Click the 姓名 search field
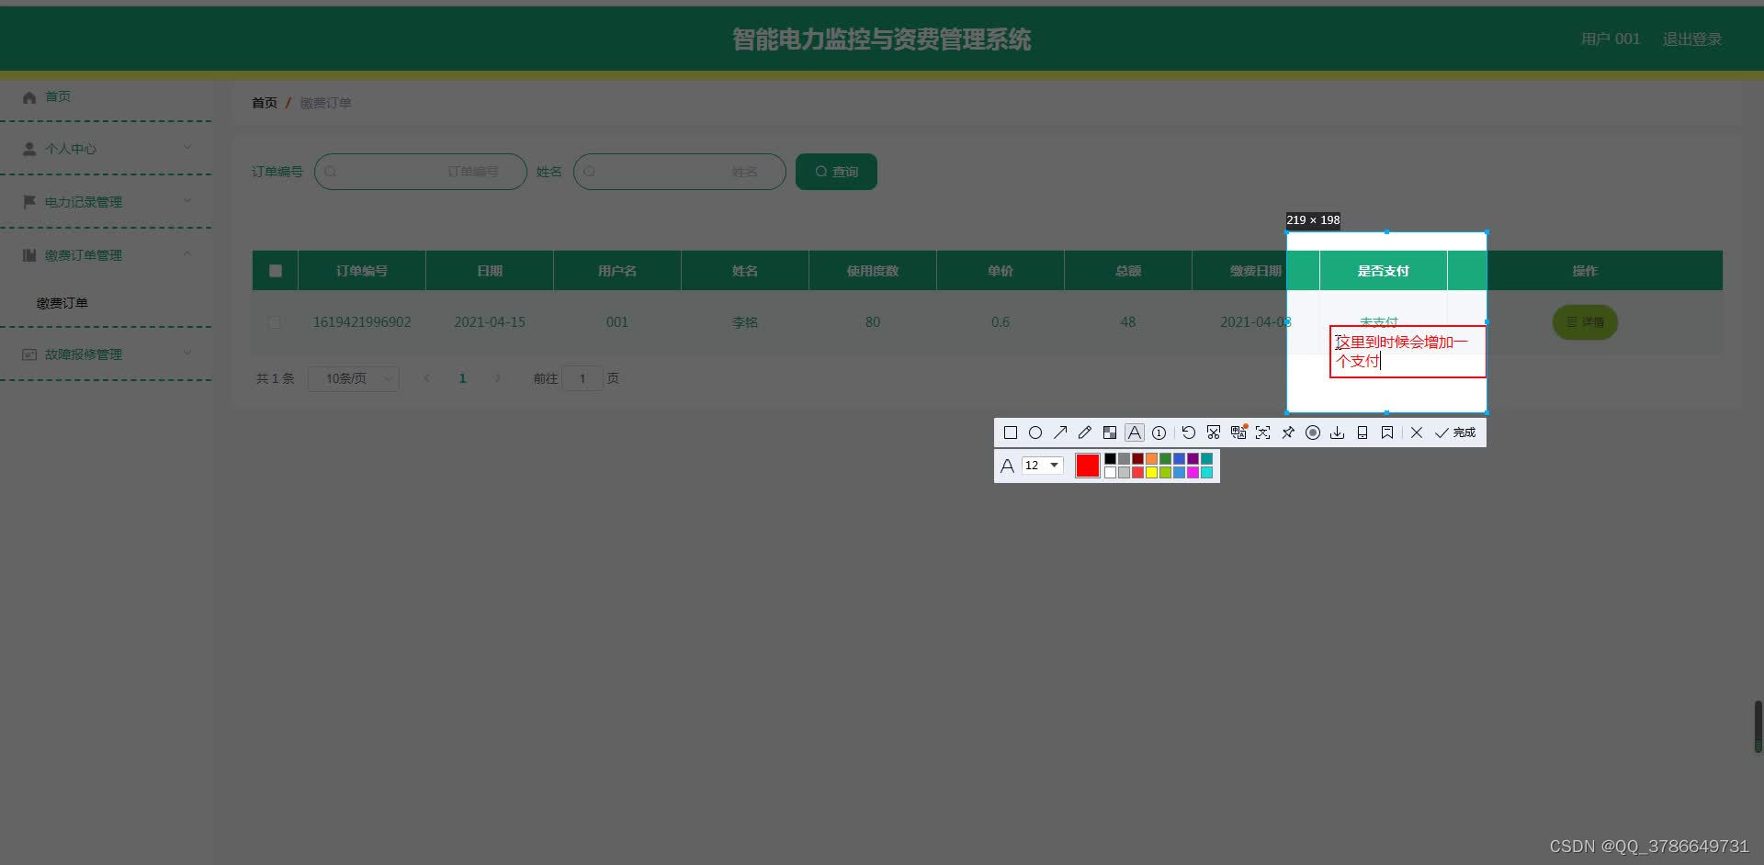This screenshot has width=1764, height=865. [680, 172]
